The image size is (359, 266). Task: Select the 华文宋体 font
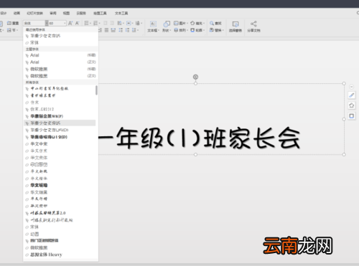(x=60, y=158)
